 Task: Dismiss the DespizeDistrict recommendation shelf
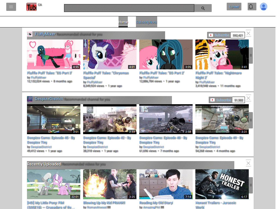tap(248, 98)
